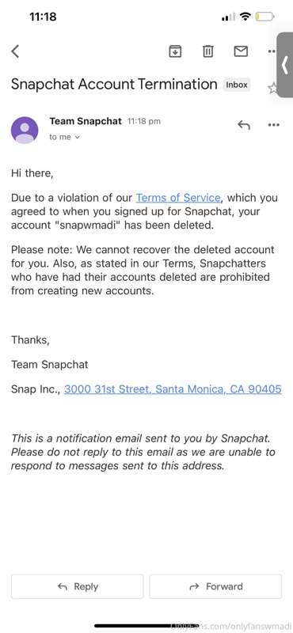This screenshot has height=633, width=293.
Task: Tap the iOS home indicator bar
Action: pos(147,626)
